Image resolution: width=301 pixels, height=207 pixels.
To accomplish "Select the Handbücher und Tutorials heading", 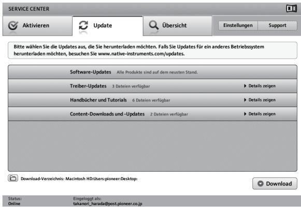I will coord(98,100).
